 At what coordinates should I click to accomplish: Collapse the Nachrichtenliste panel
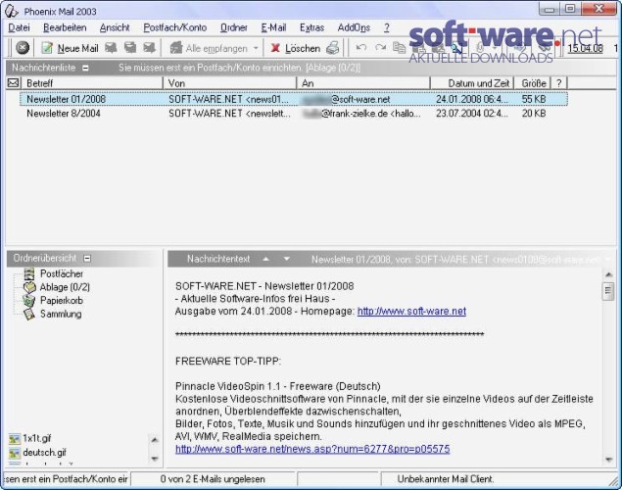(x=85, y=69)
